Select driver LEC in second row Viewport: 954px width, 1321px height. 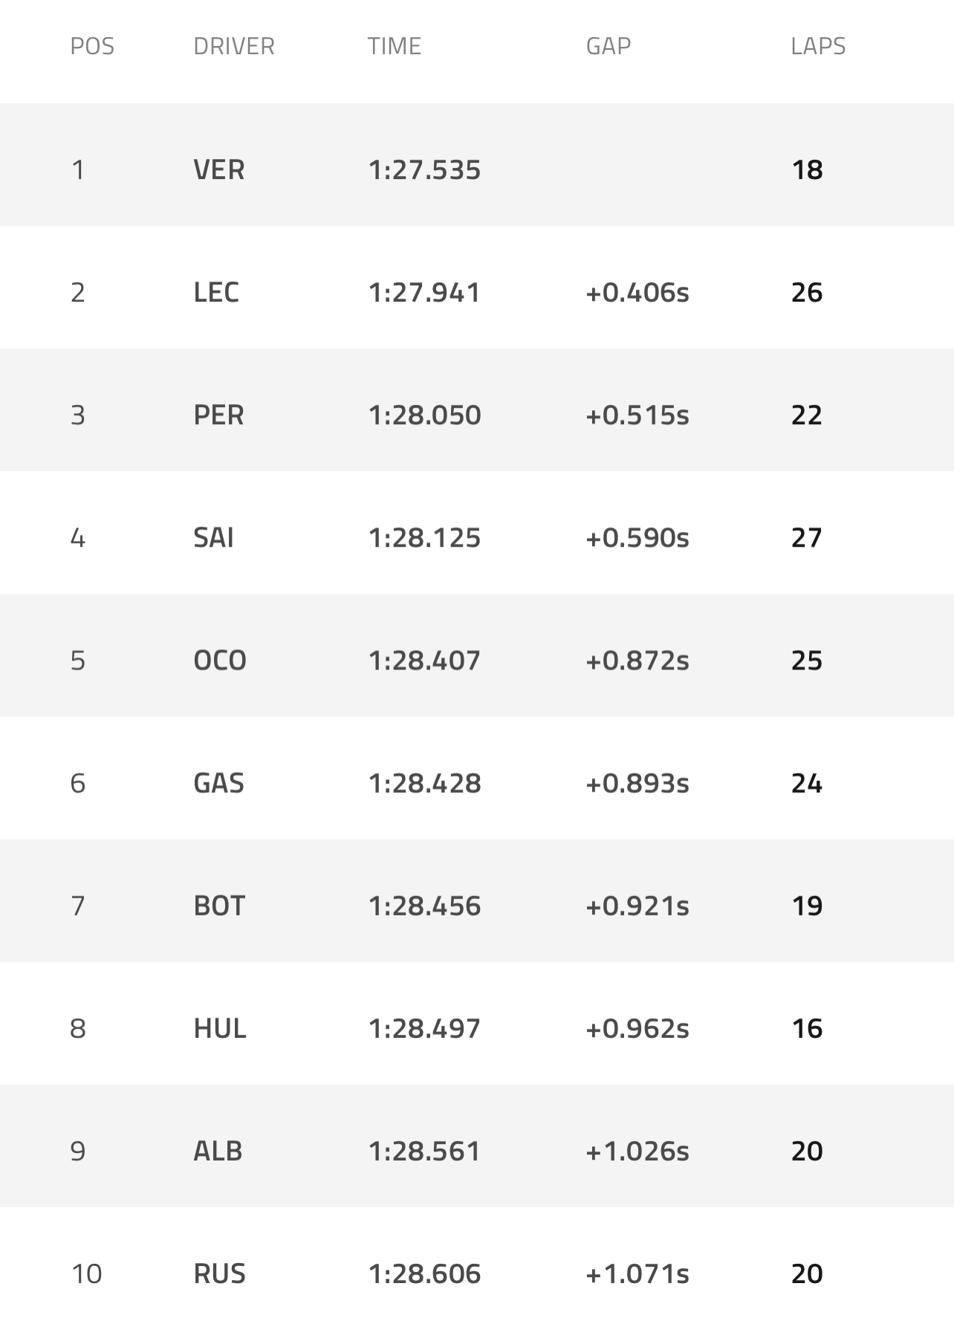[x=216, y=293]
